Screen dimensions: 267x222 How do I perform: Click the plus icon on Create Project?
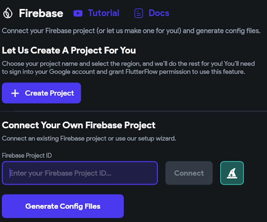coord(15,93)
